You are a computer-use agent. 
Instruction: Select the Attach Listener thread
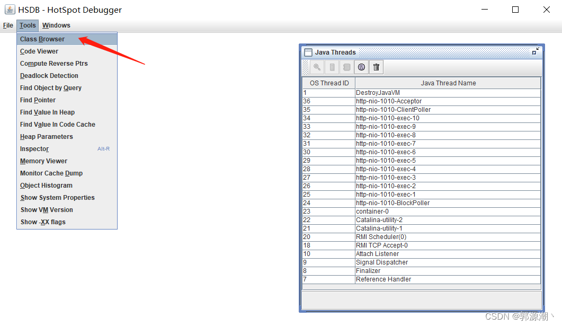point(422,254)
